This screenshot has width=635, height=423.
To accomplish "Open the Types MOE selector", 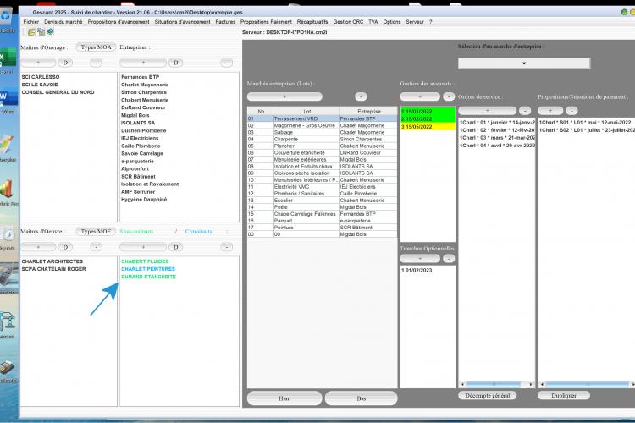I will pos(96,232).
